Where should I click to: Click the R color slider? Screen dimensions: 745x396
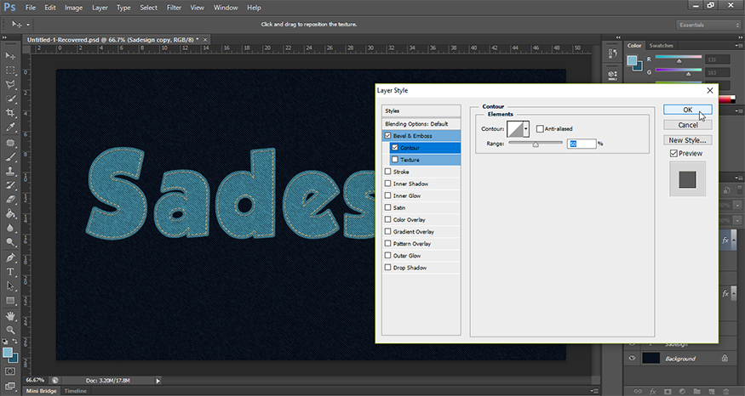coord(679,58)
